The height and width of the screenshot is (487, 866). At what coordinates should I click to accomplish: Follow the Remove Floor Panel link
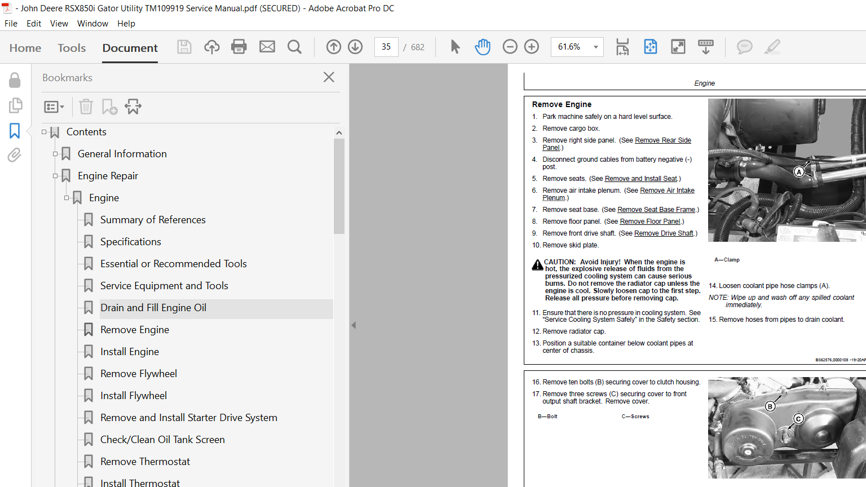(x=650, y=222)
